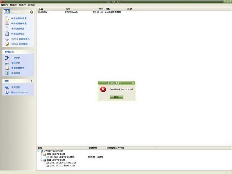This screenshot has height=174, width=232.
Task: Start the Disc Copy Wizard (光碟複製精靈) icon
Action: coord(7,28)
